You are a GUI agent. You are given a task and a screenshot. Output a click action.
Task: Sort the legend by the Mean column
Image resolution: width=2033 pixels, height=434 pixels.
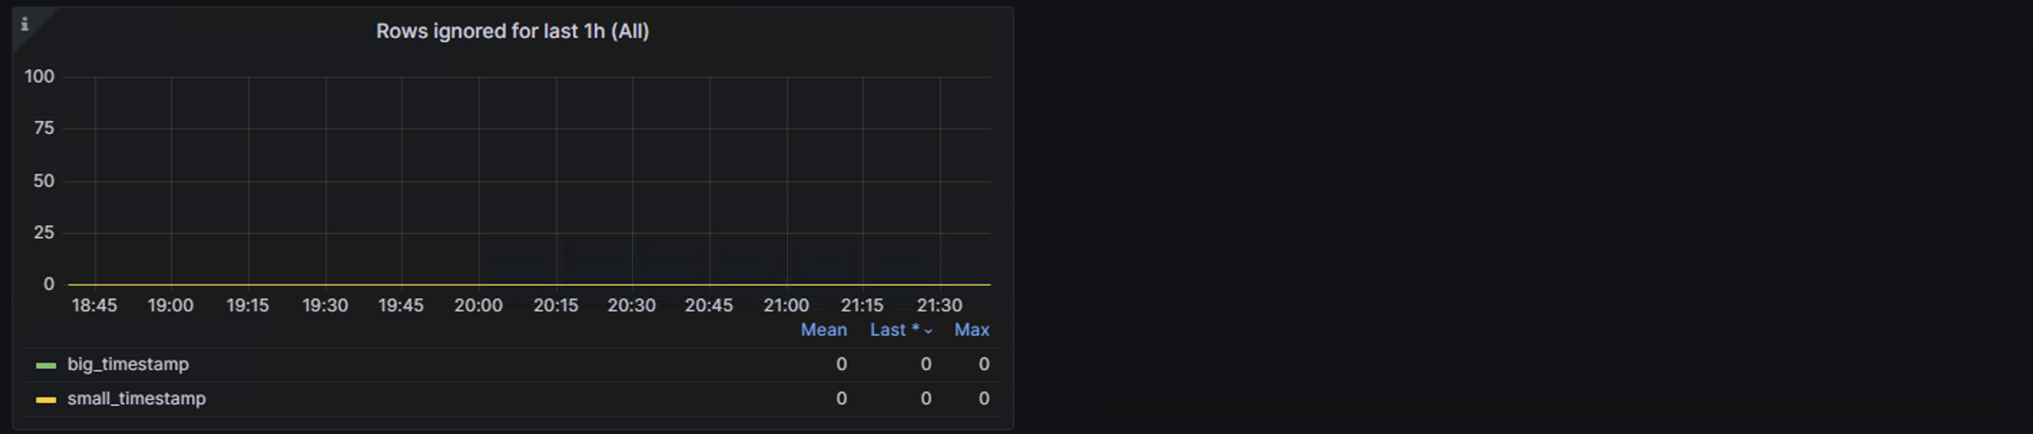tap(824, 330)
